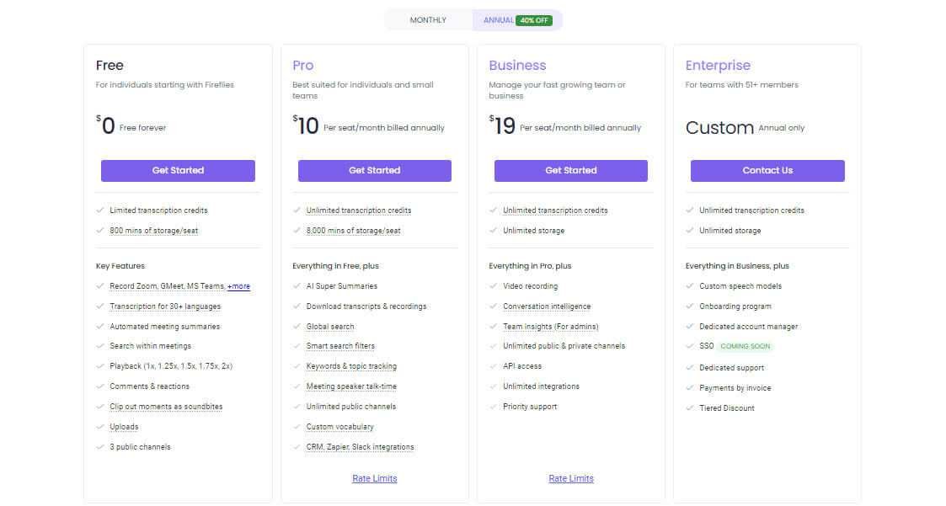Click 800 mins of storage/seat text

[153, 231]
